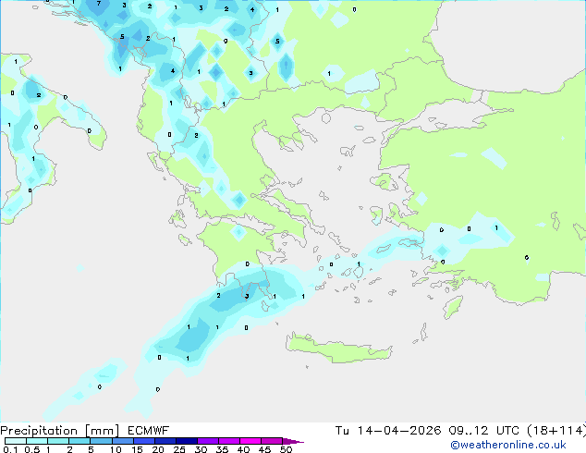Pick the legend swatch between 35 and 40

pyautogui.click(x=228, y=441)
